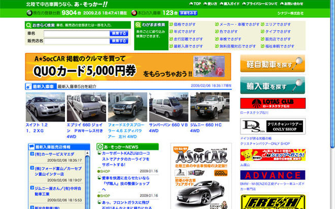Open the ジムニー屋さん/(有)中坪自動車工業 link

(x=58, y=191)
